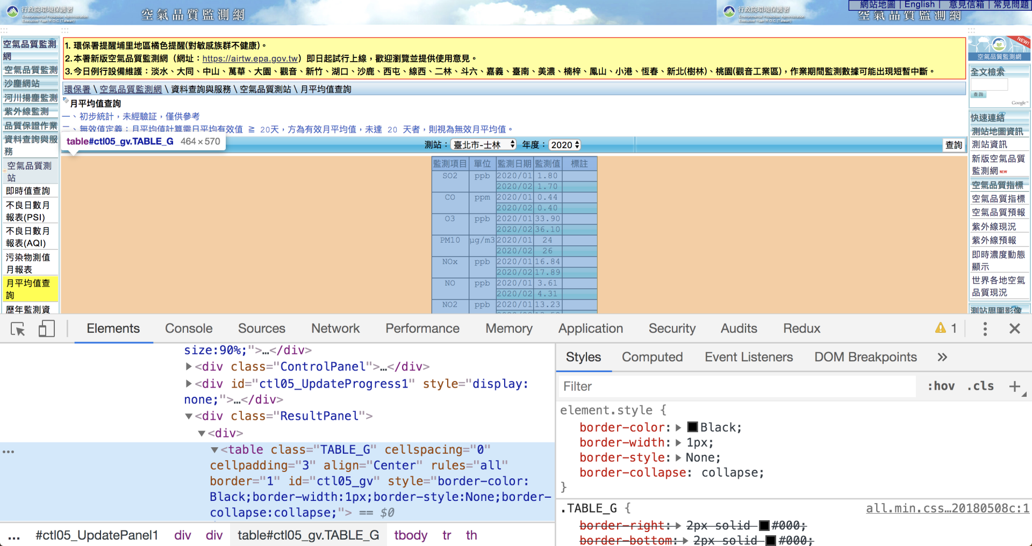Click the 查詢 query button
The height and width of the screenshot is (546, 1032).
pyautogui.click(x=954, y=145)
